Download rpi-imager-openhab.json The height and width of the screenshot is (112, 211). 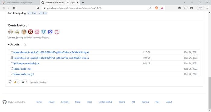coord(27,63)
